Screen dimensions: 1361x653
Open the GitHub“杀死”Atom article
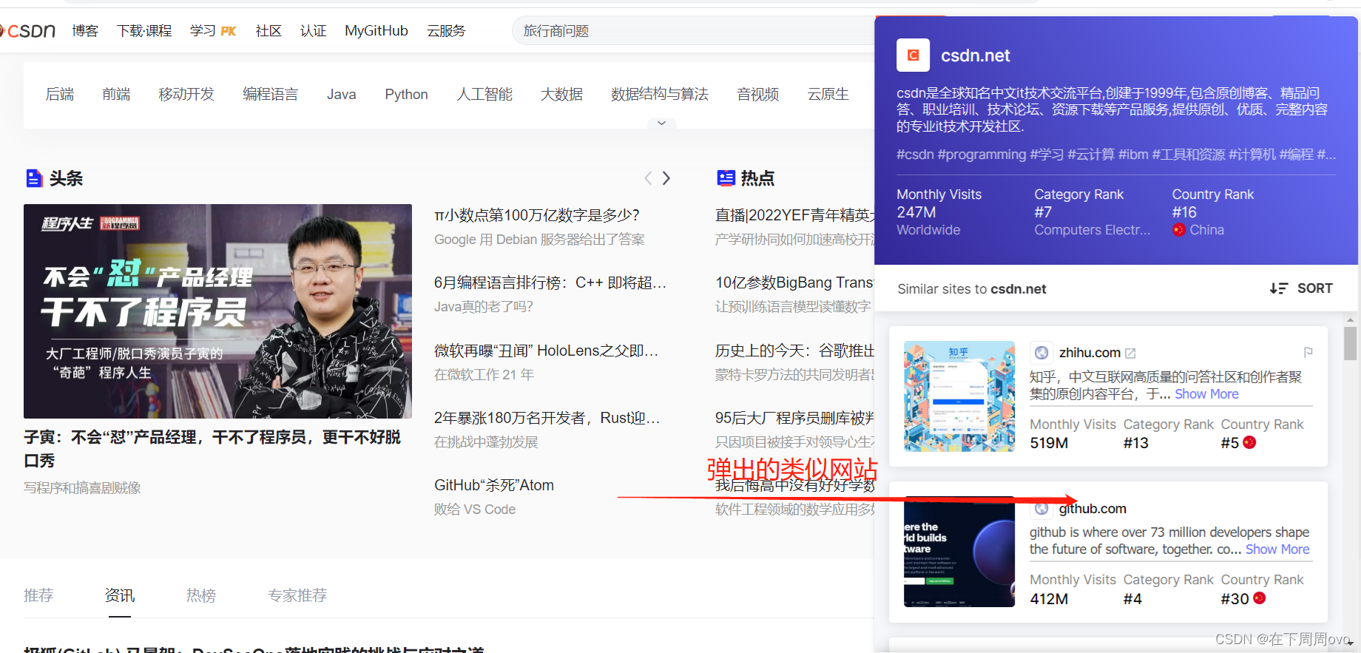pyautogui.click(x=494, y=485)
